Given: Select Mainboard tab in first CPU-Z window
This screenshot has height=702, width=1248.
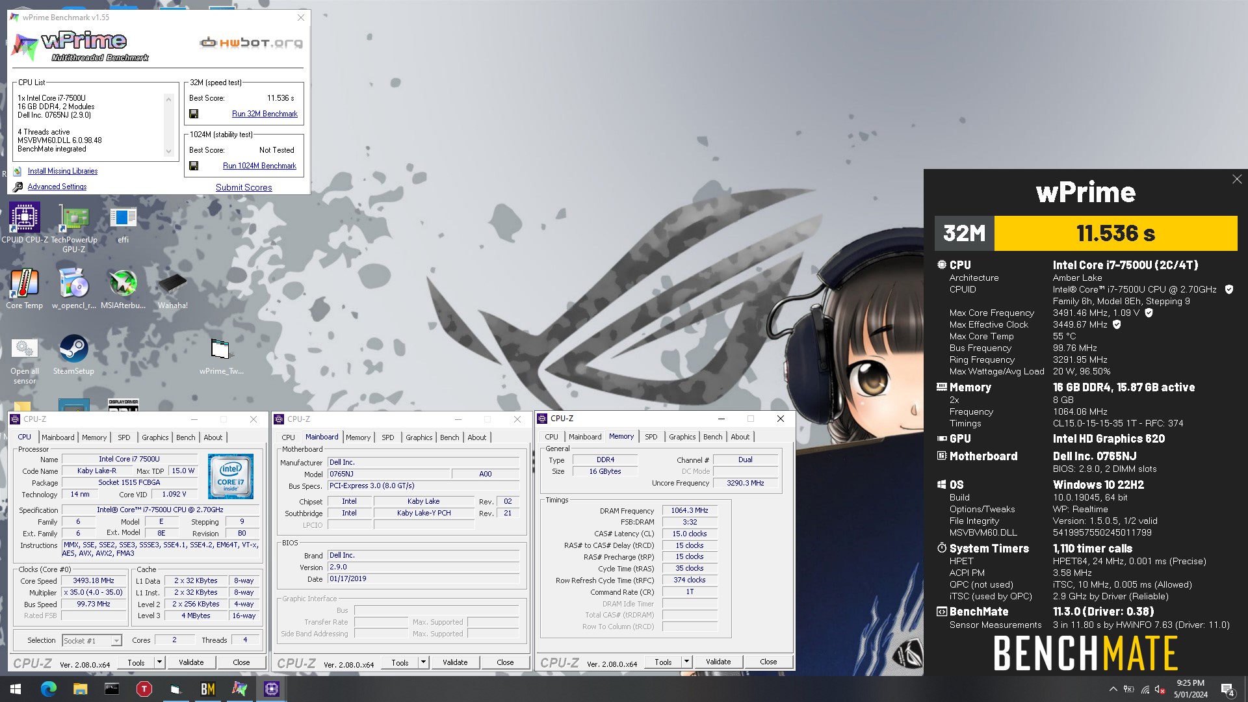Looking at the screenshot, I should (58, 437).
